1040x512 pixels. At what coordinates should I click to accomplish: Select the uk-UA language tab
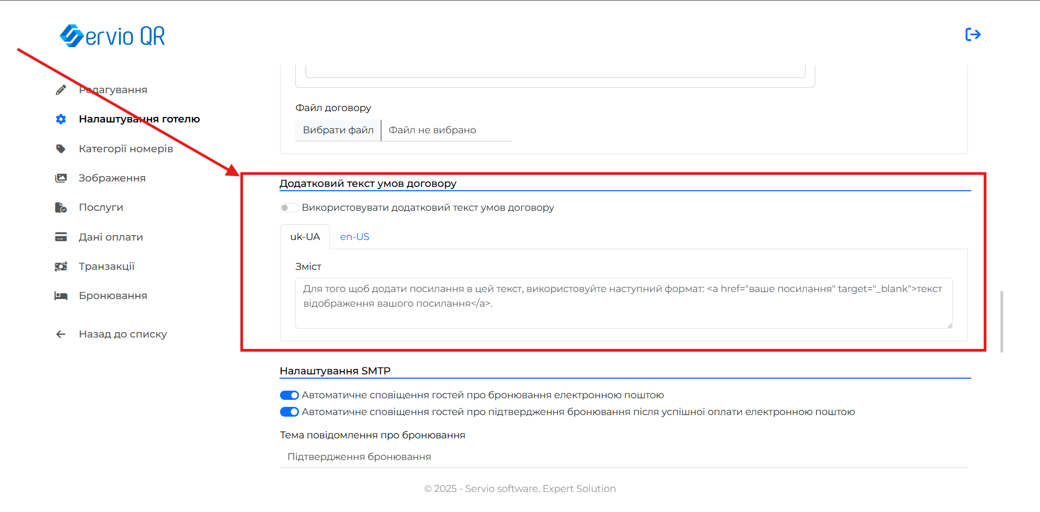pyautogui.click(x=305, y=237)
